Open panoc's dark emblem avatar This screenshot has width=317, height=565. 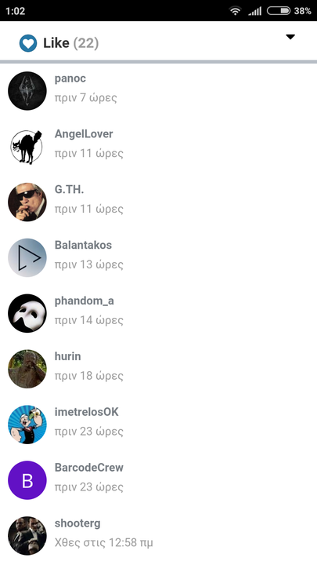[x=27, y=91]
